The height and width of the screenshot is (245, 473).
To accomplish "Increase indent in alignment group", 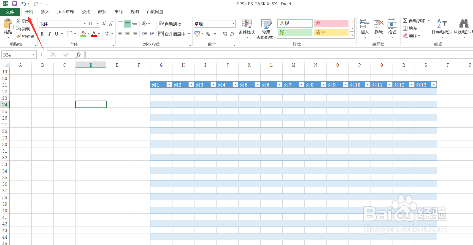I will [x=152, y=34].
